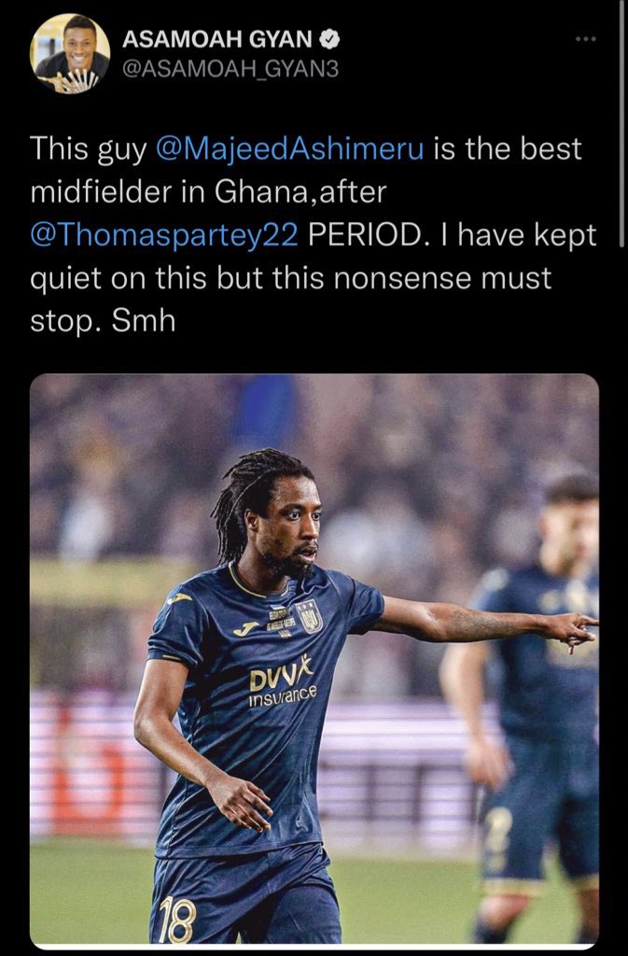Open the round profile avatar picture
This screenshot has height=956, width=628.
[70, 53]
